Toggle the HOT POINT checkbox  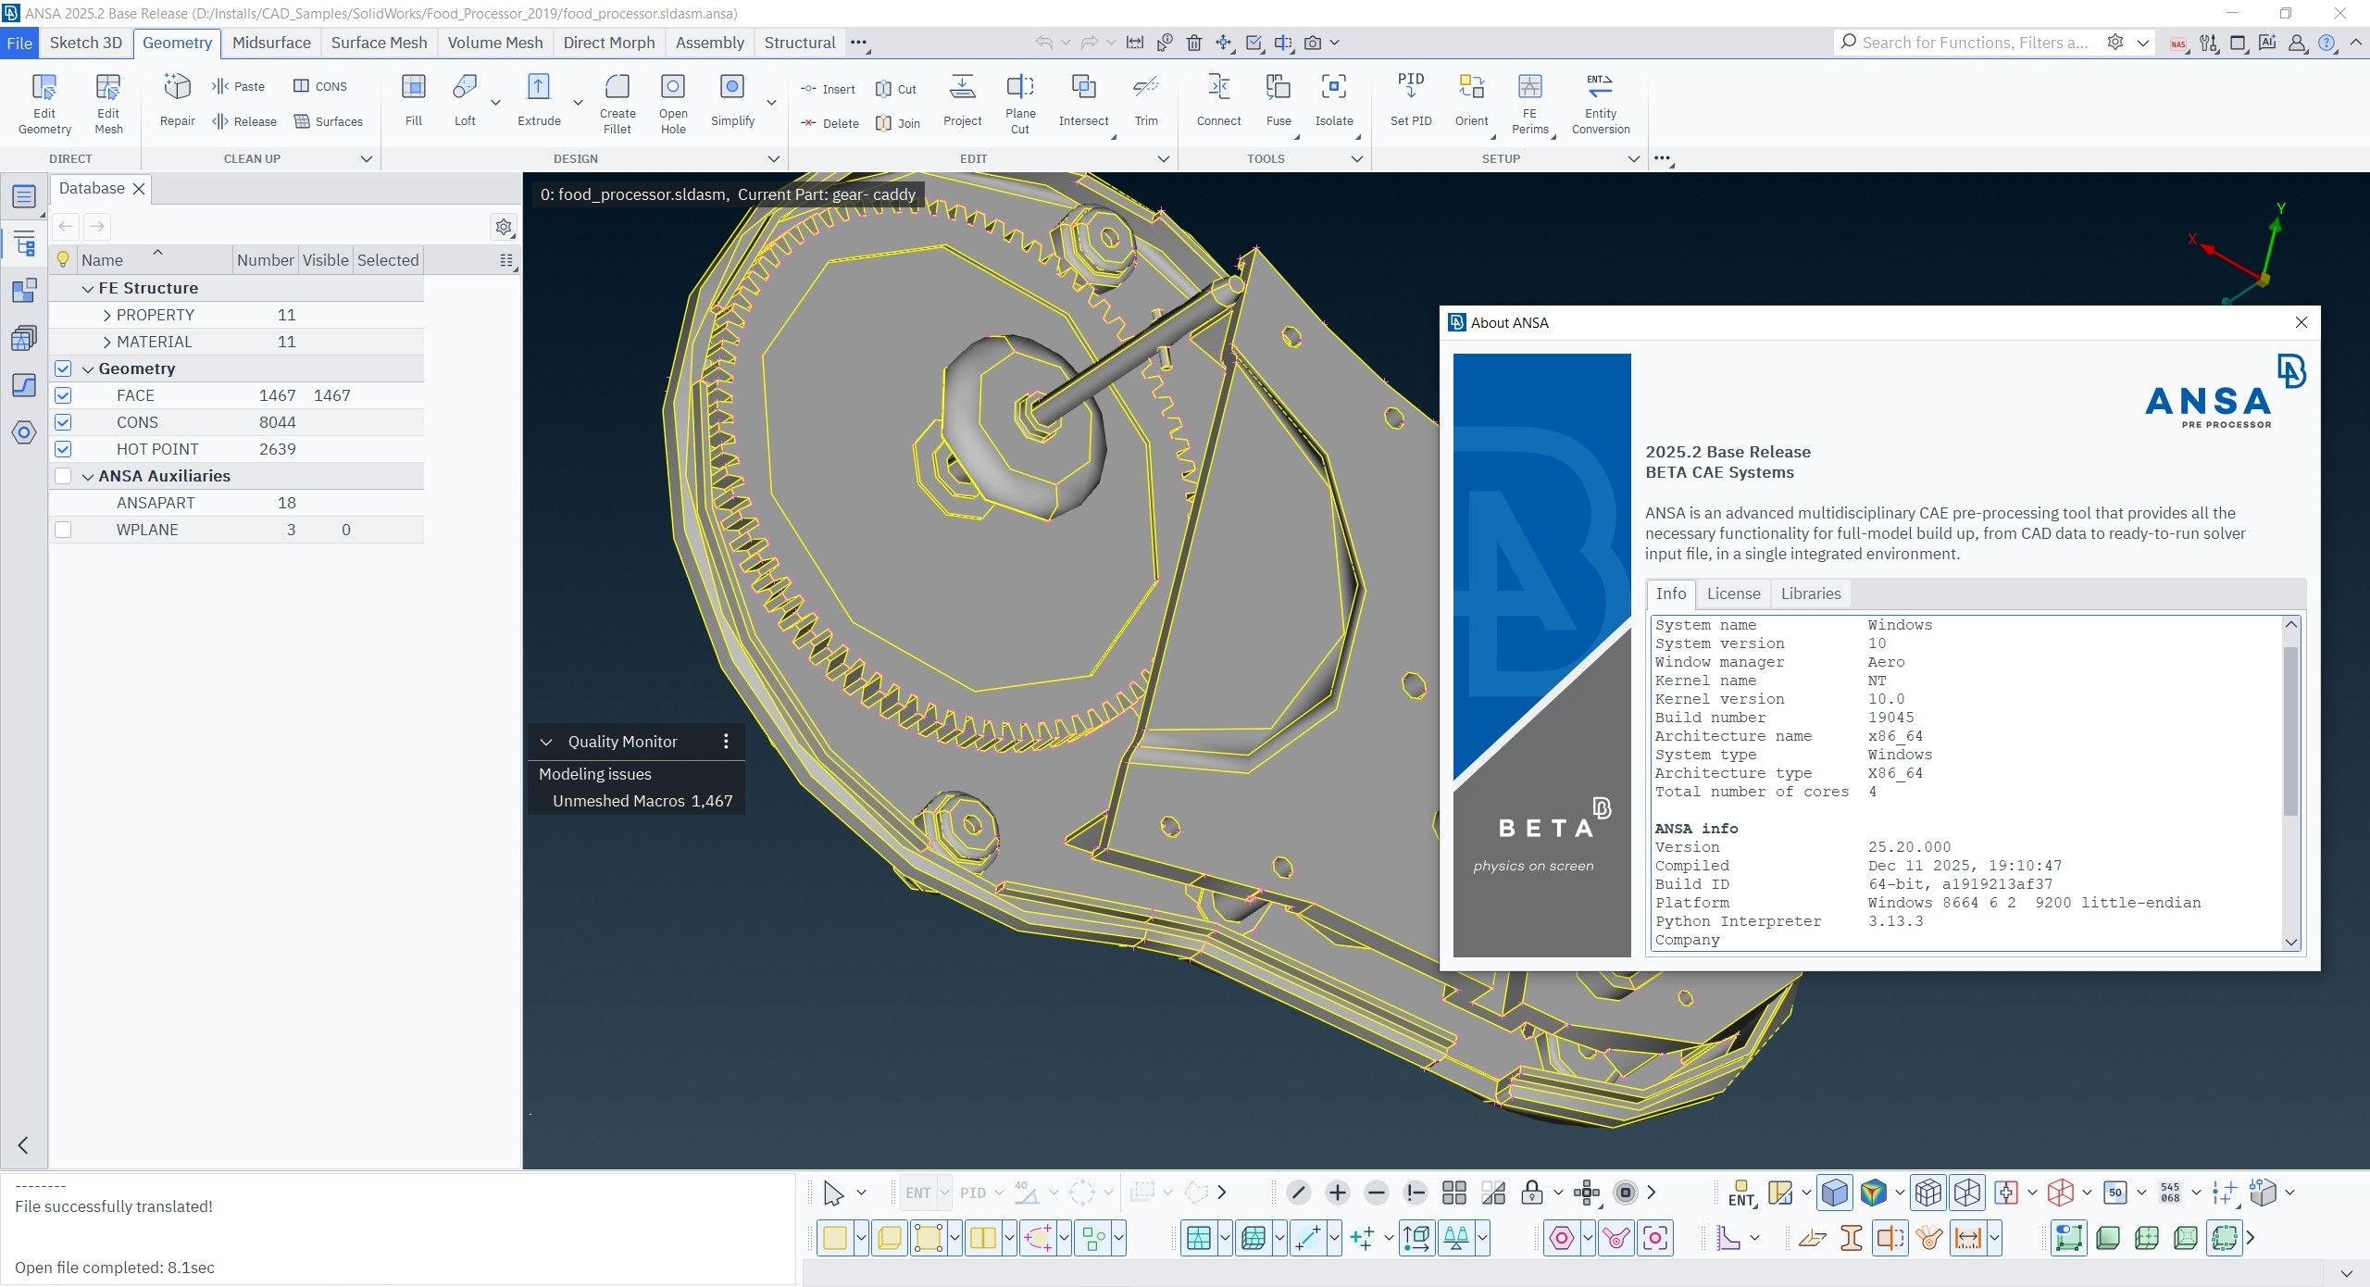tap(63, 449)
